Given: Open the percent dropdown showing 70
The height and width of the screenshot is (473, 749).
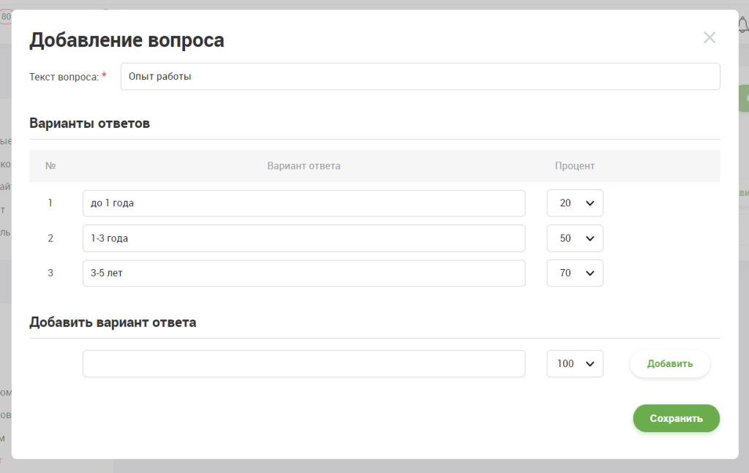Looking at the screenshot, I should tap(575, 273).
